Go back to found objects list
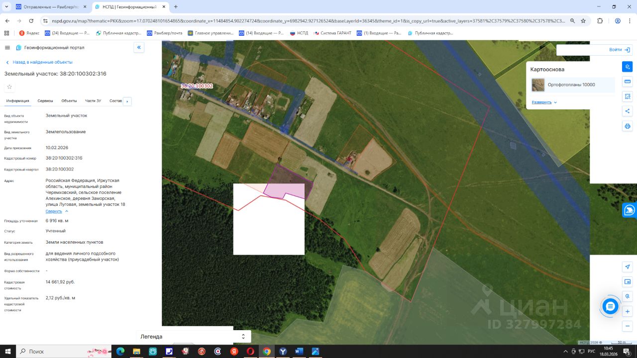This screenshot has height=358, width=637. click(x=39, y=62)
